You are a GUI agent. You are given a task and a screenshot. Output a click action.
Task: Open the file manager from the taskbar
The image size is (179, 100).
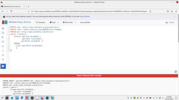[17, 98]
